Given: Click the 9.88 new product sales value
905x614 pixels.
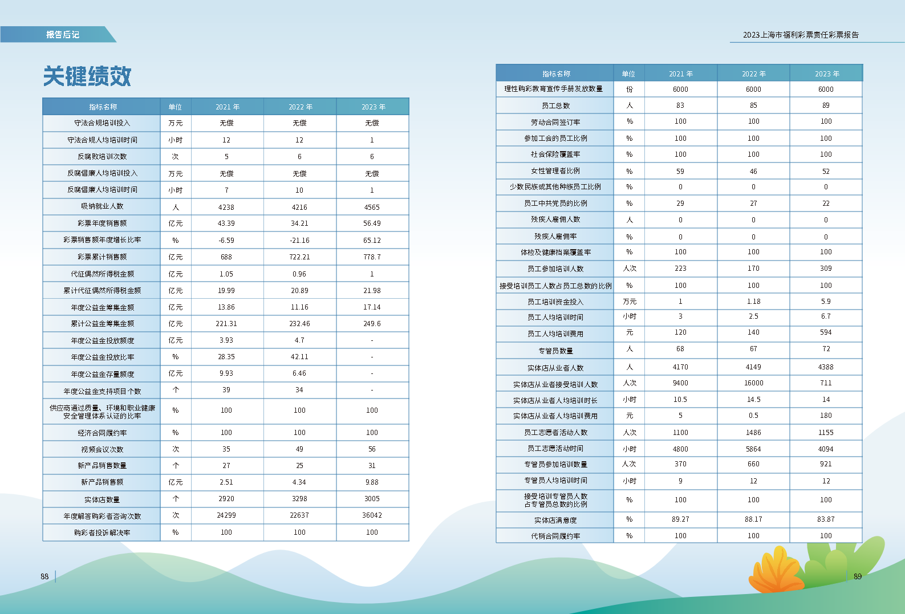Looking at the screenshot, I should point(372,482).
